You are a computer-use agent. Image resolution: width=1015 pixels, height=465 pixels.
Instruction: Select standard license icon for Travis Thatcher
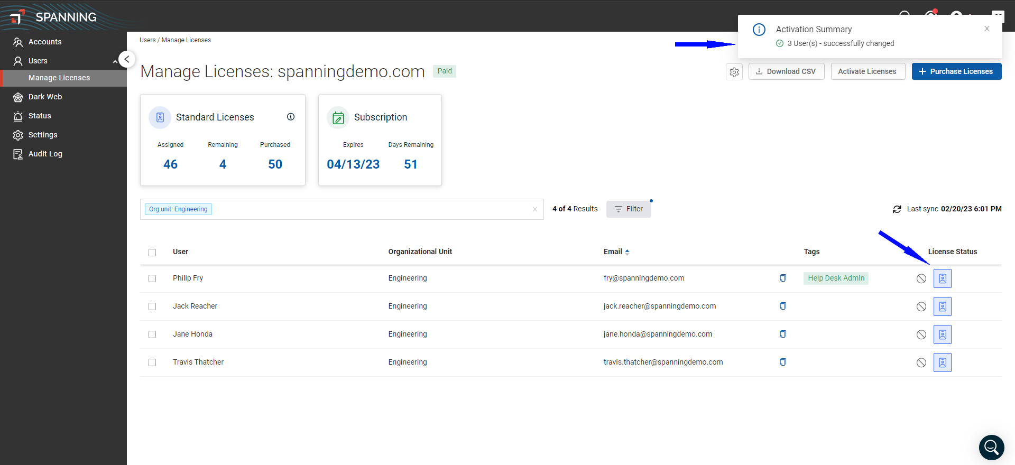click(x=943, y=362)
